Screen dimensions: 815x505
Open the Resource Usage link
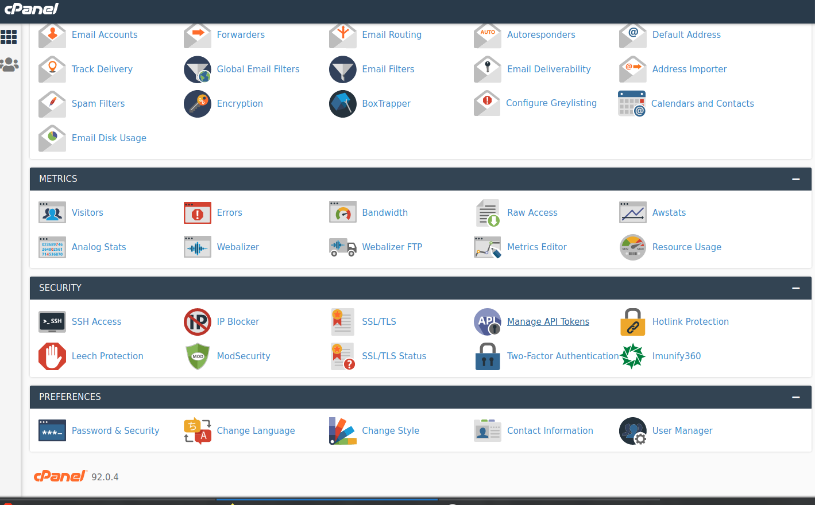(x=687, y=247)
